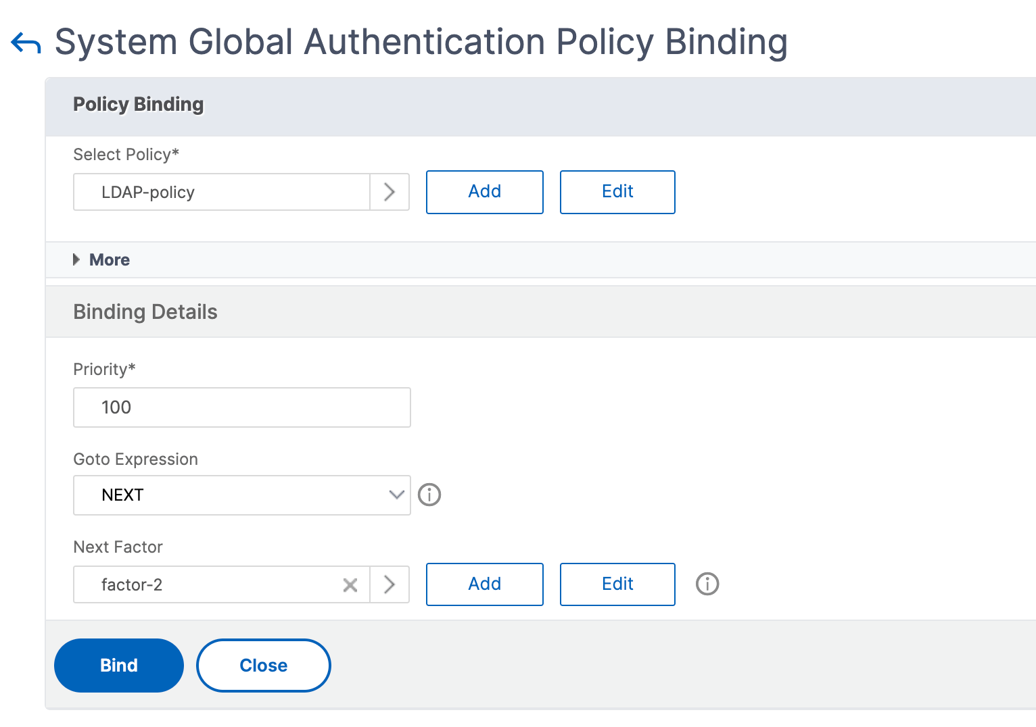Viewport: 1036px width, 727px height.
Task: Click Add beside Next Factor
Action: pyautogui.click(x=484, y=584)
